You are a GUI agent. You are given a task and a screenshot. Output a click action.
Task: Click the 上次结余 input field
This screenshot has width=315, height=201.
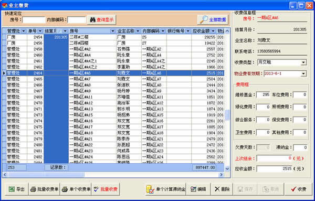tap(274, 158)
